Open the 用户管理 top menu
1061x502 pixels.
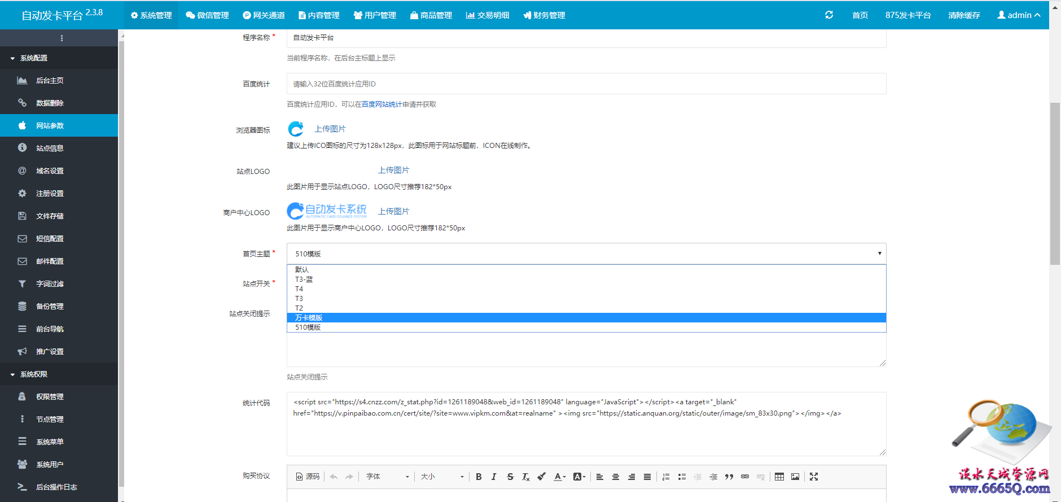pos(375,15)
